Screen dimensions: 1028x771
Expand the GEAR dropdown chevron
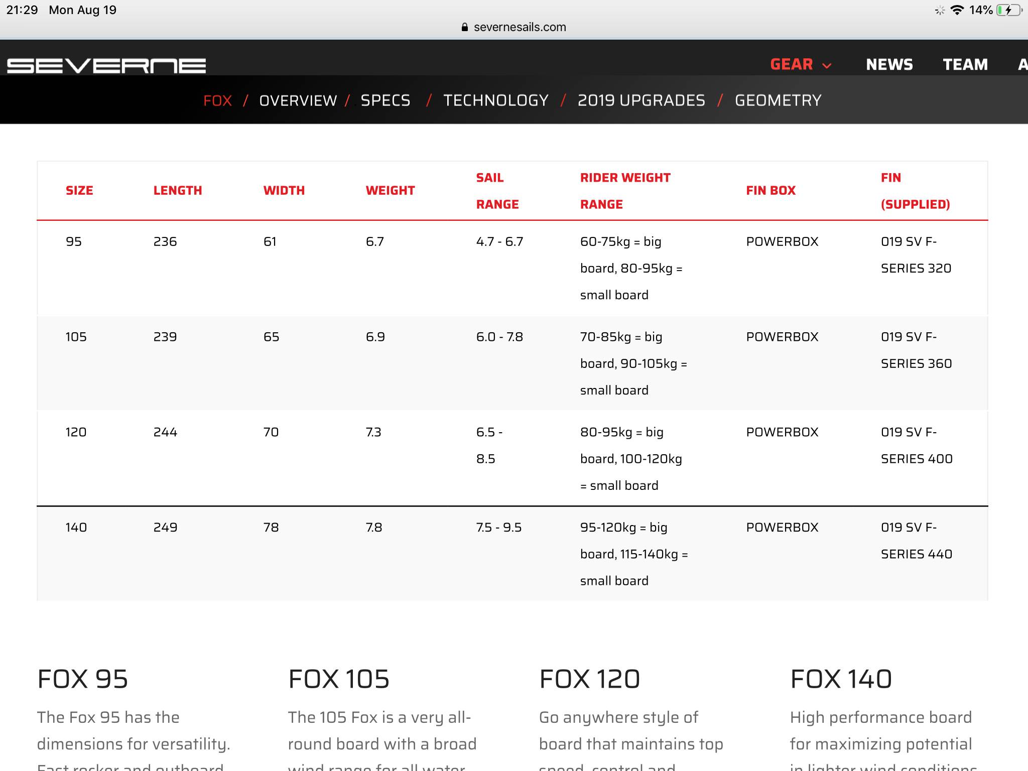point(827,66)
